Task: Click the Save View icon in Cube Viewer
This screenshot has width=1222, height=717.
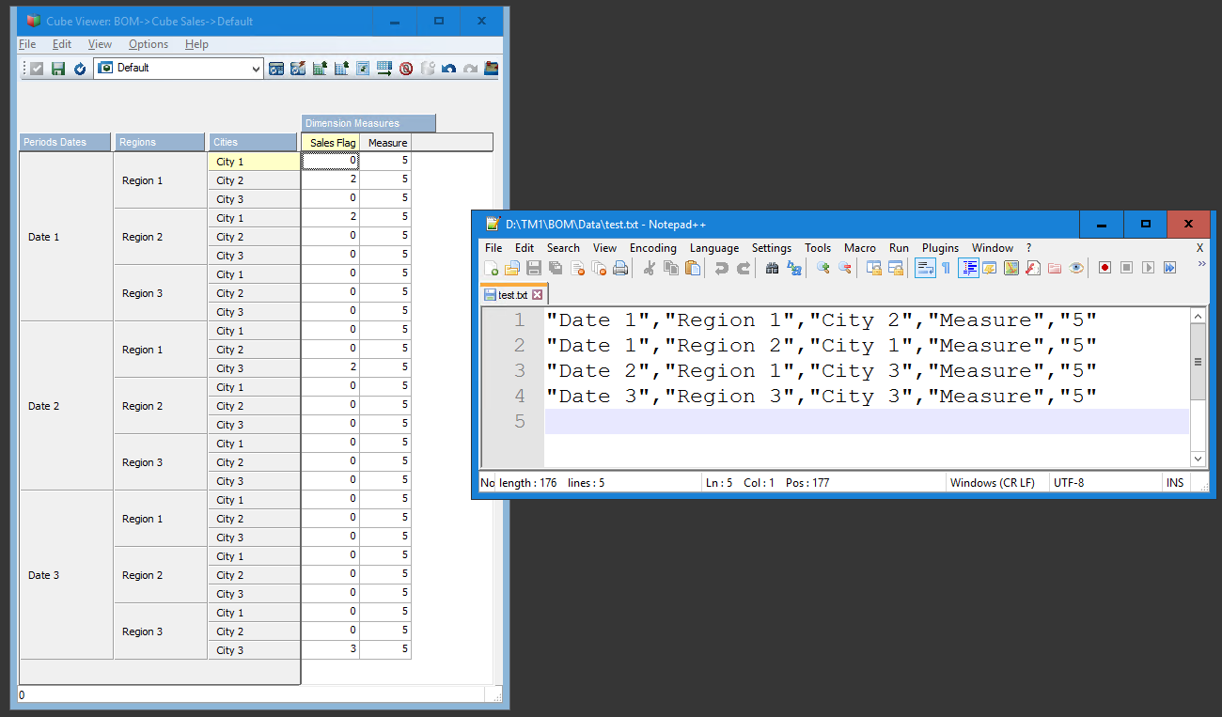Action: (58, 69)
